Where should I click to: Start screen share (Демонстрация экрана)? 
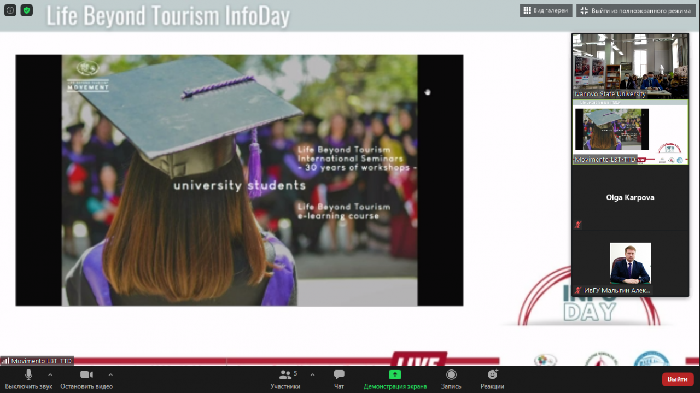click(x=395, y=379)
